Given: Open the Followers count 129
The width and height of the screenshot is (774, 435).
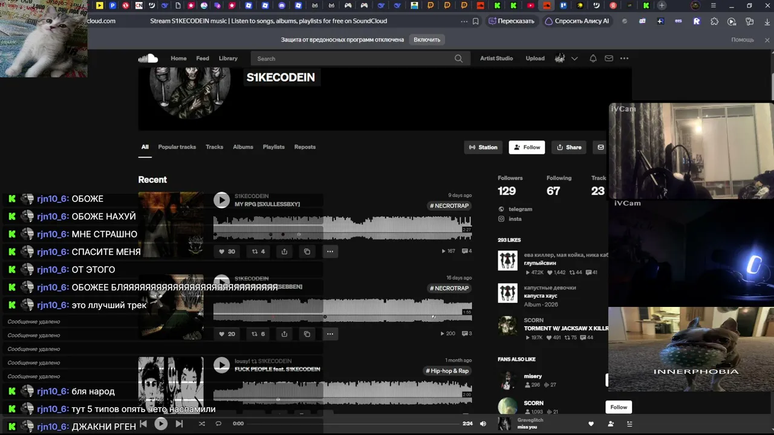Looking at the screenshot, I should [507, 191].
